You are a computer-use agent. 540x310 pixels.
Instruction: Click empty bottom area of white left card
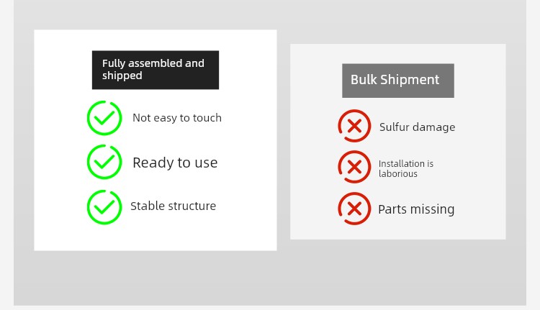156,238
